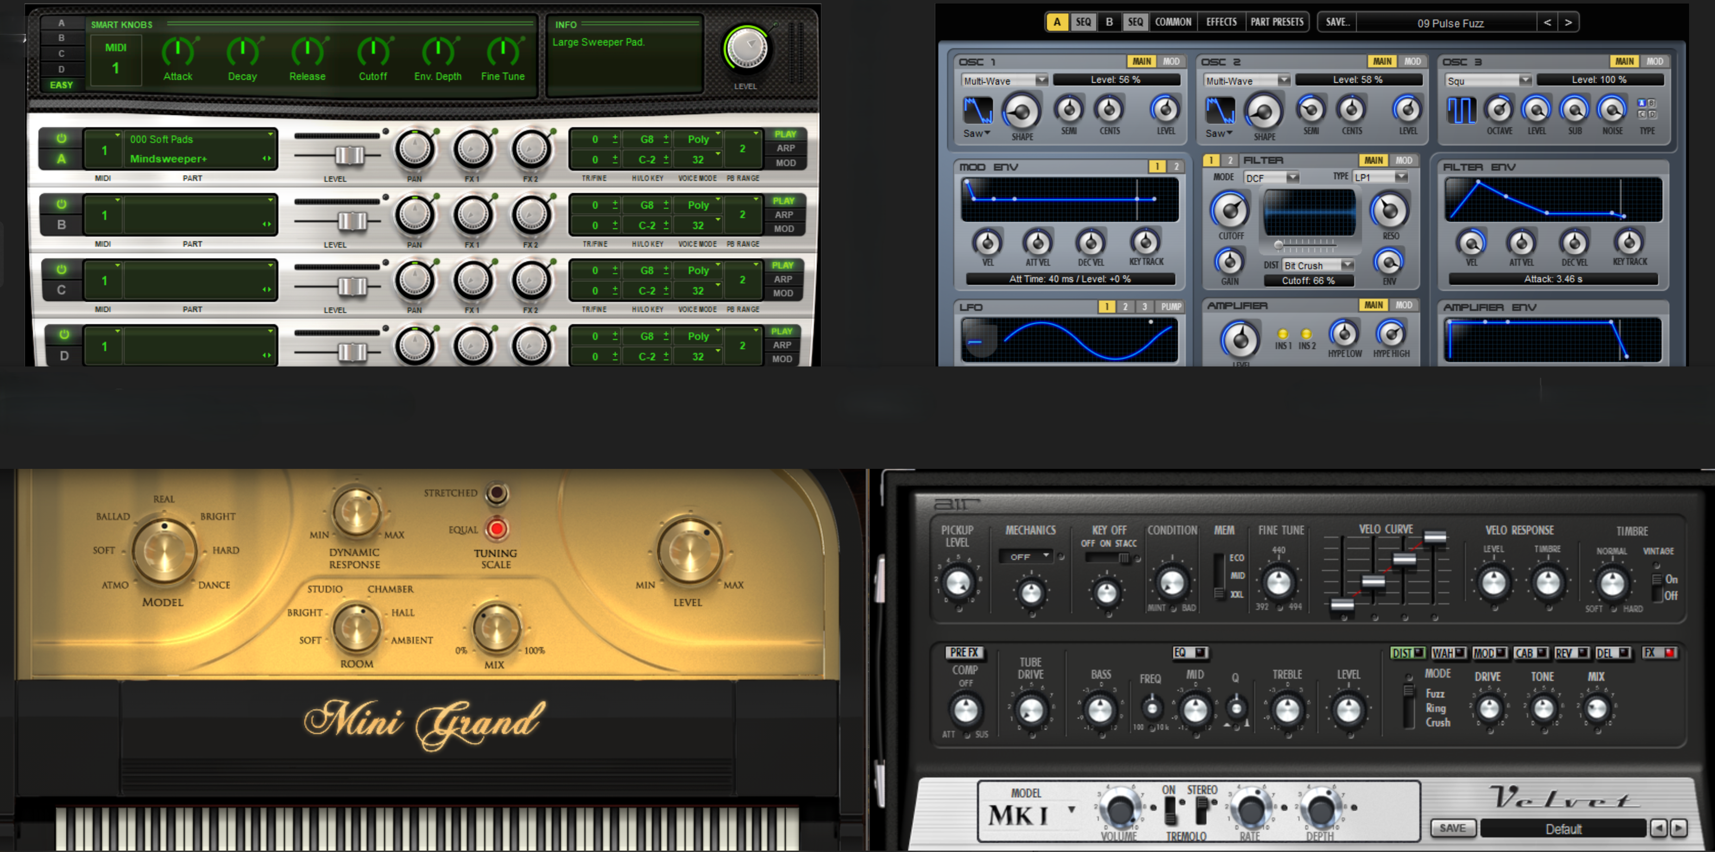Select part B tab in synth header
The width and height of the screenshot is (1715, 852).
tap(1109, 22)
